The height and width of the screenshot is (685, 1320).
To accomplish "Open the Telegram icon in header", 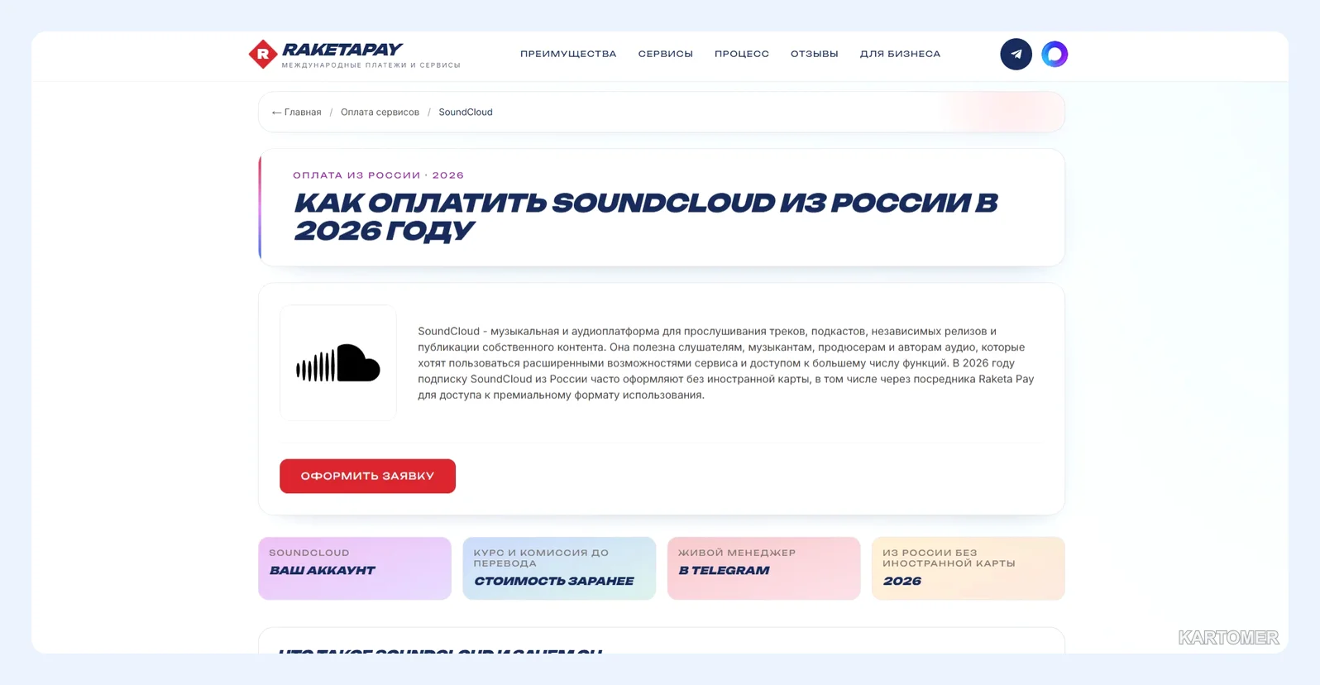I will click(1016, 55).
